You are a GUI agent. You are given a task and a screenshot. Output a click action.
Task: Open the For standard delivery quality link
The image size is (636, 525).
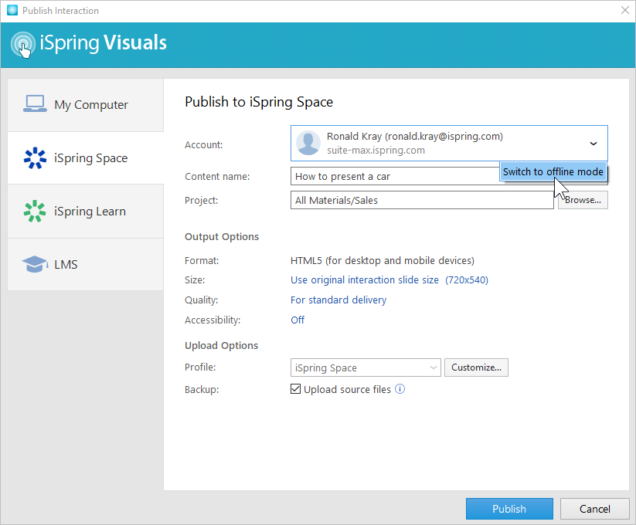338,300
